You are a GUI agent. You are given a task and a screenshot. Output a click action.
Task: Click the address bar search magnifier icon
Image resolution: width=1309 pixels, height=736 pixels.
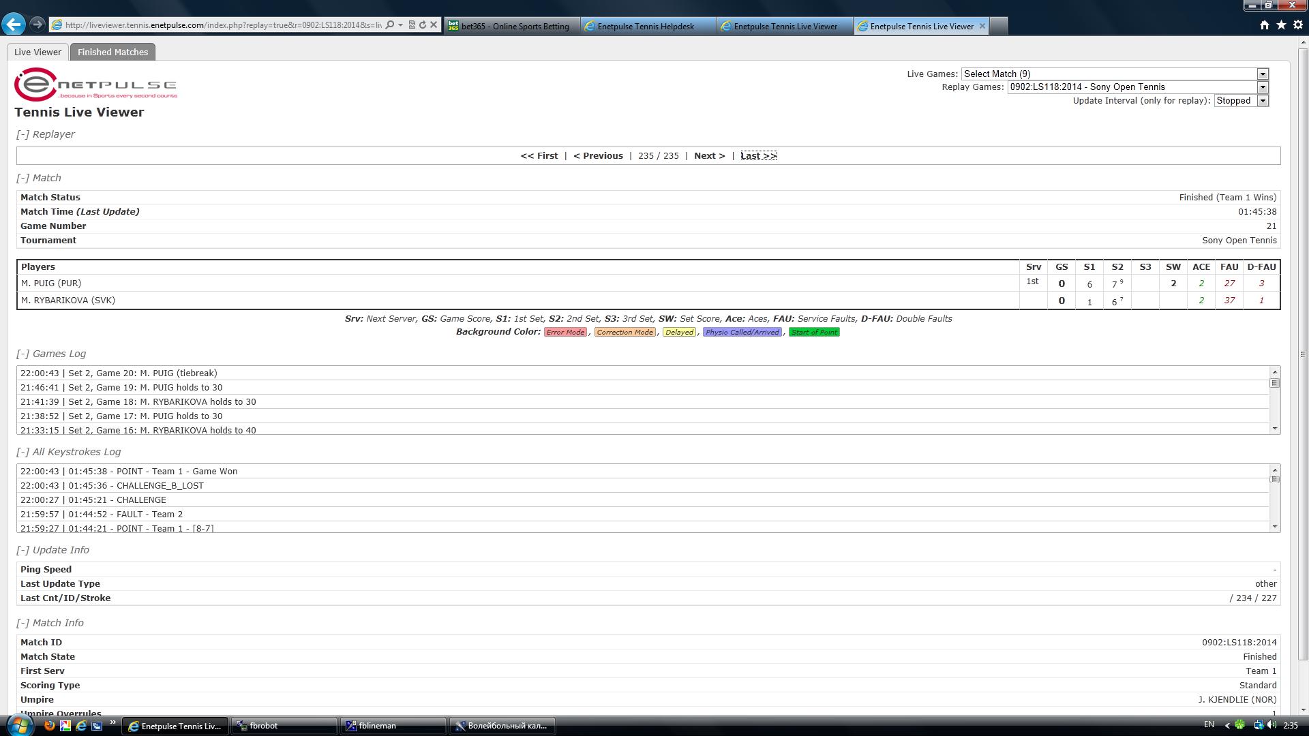[x=389, y=25]
